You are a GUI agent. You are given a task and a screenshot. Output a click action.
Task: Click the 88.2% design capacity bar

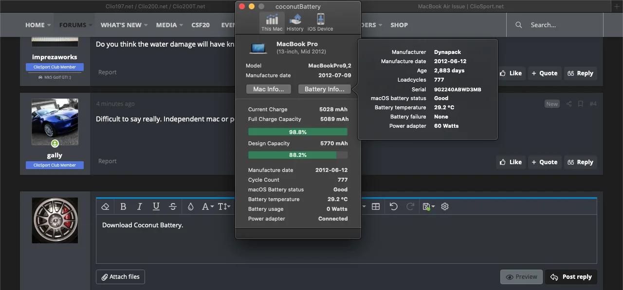pos(298,155)
